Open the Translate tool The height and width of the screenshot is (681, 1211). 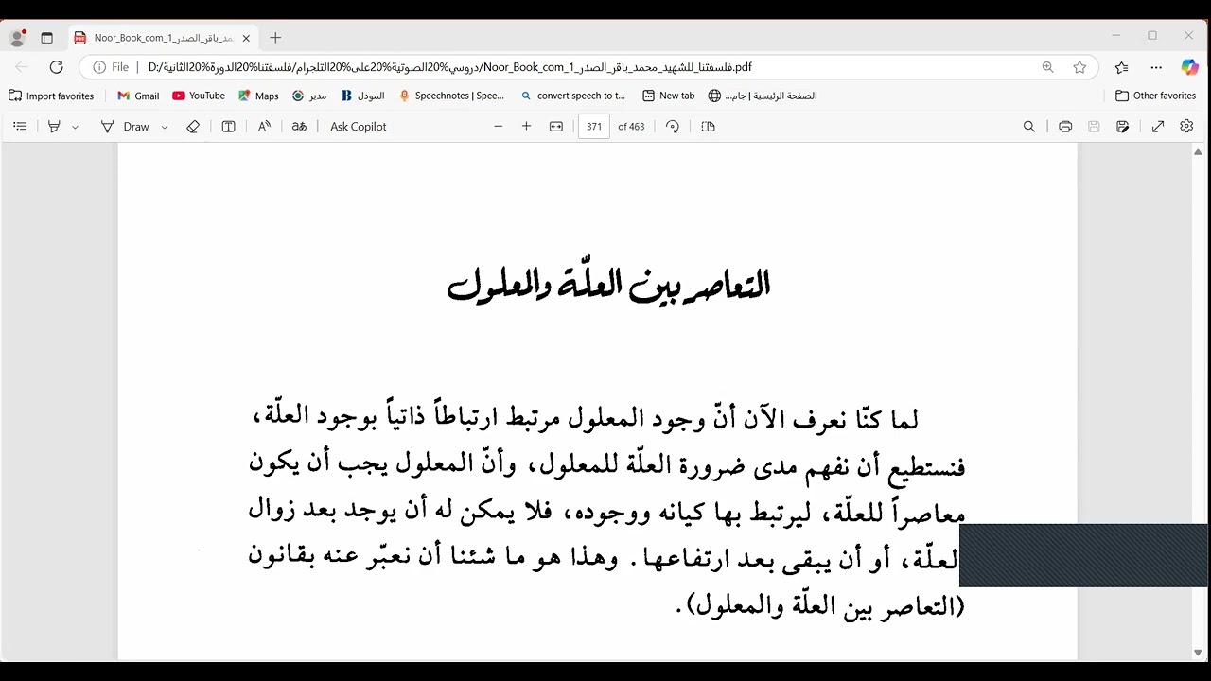tap(299, 127)
